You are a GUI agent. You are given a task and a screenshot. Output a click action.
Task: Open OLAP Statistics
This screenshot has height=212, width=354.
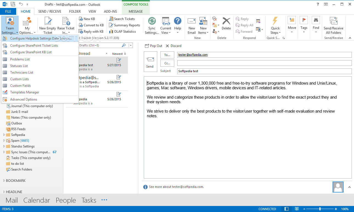click(x=122, y=32)
